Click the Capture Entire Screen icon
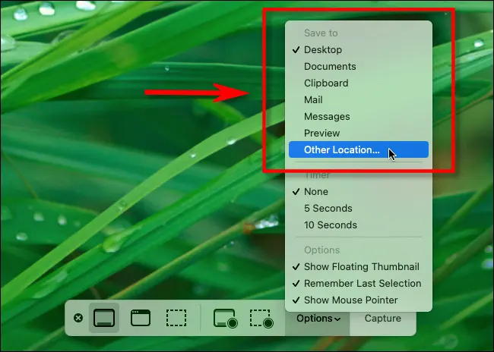 [x=104, y=318]
